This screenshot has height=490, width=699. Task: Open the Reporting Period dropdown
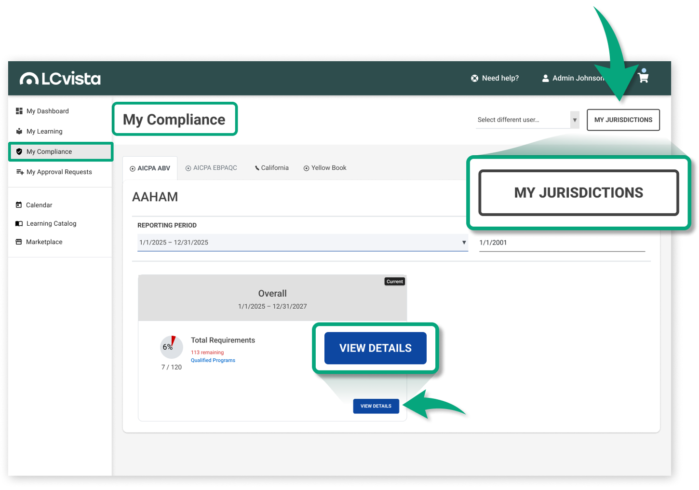point(302,243)
